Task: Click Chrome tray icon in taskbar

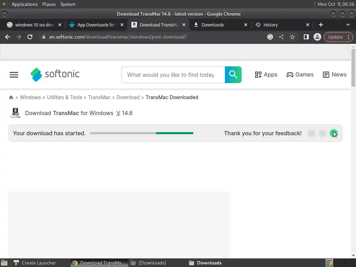Action: tap(329, 263)
